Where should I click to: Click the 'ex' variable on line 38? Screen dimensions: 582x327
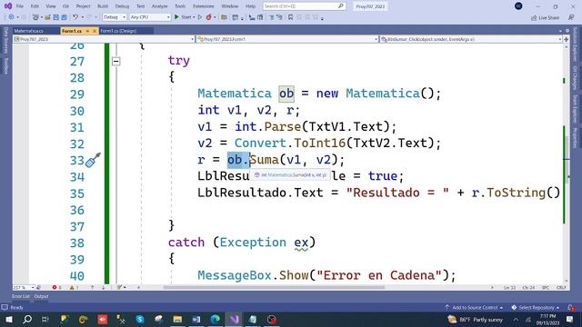(x=301, y=243)
